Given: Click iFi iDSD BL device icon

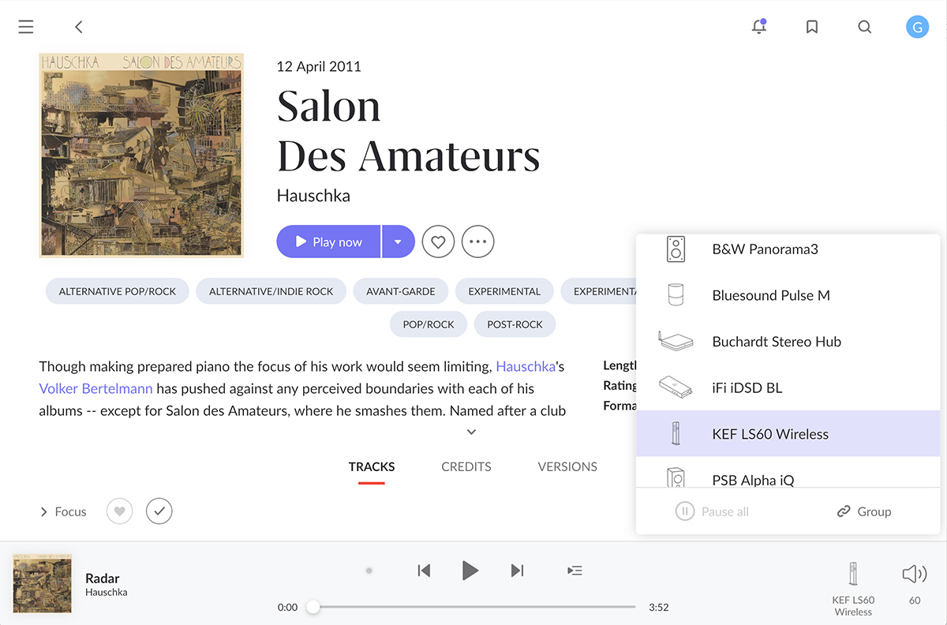Looking at the screenshot, I should click(x=676, y=387).
